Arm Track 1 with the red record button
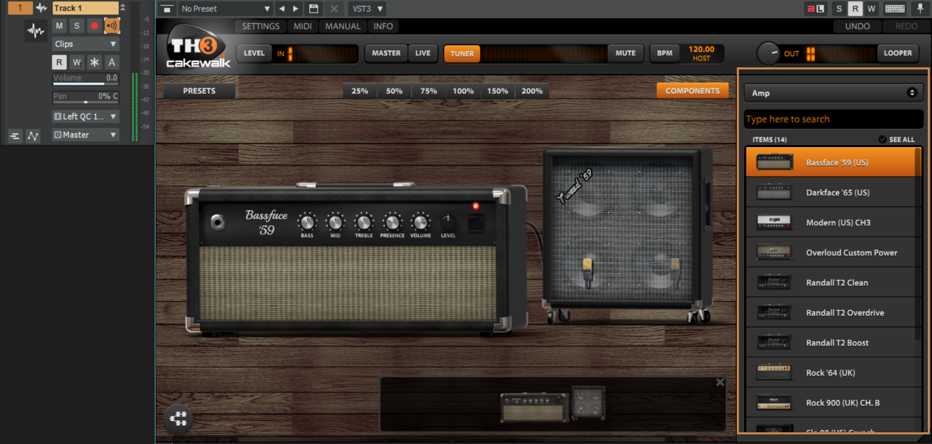This screenshot has height=444, width=932. [x=94, y=26]
